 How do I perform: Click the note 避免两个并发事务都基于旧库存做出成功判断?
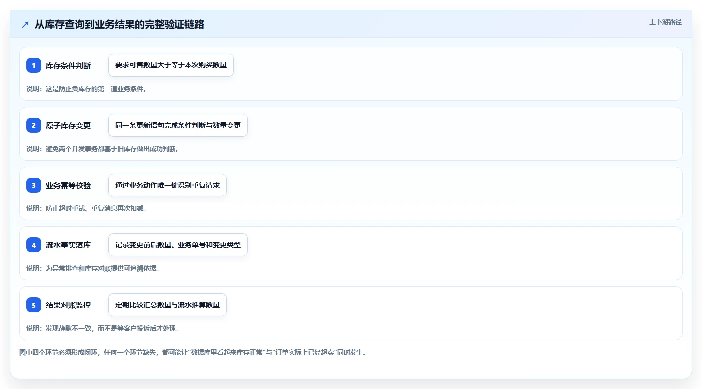coord(112,149)
